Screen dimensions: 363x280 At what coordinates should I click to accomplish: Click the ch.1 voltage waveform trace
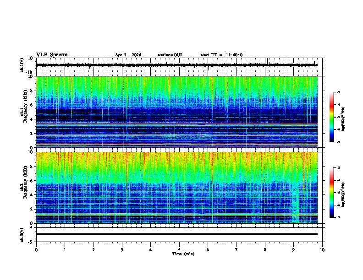tap(177, 65)
